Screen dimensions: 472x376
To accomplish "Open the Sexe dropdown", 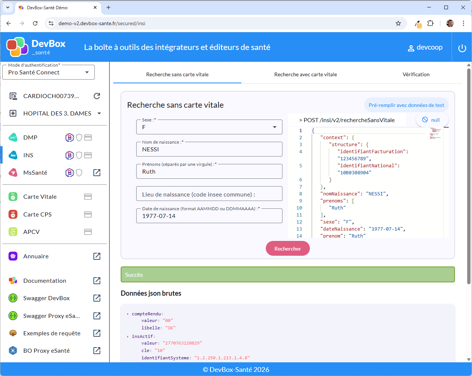I will pyautogui.click(x=209, y=127).
